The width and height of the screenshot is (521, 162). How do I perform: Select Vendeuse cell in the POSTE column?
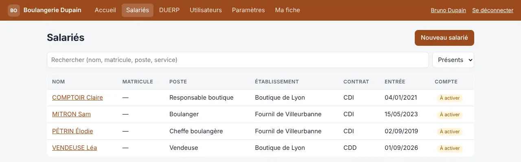(184, 148)
